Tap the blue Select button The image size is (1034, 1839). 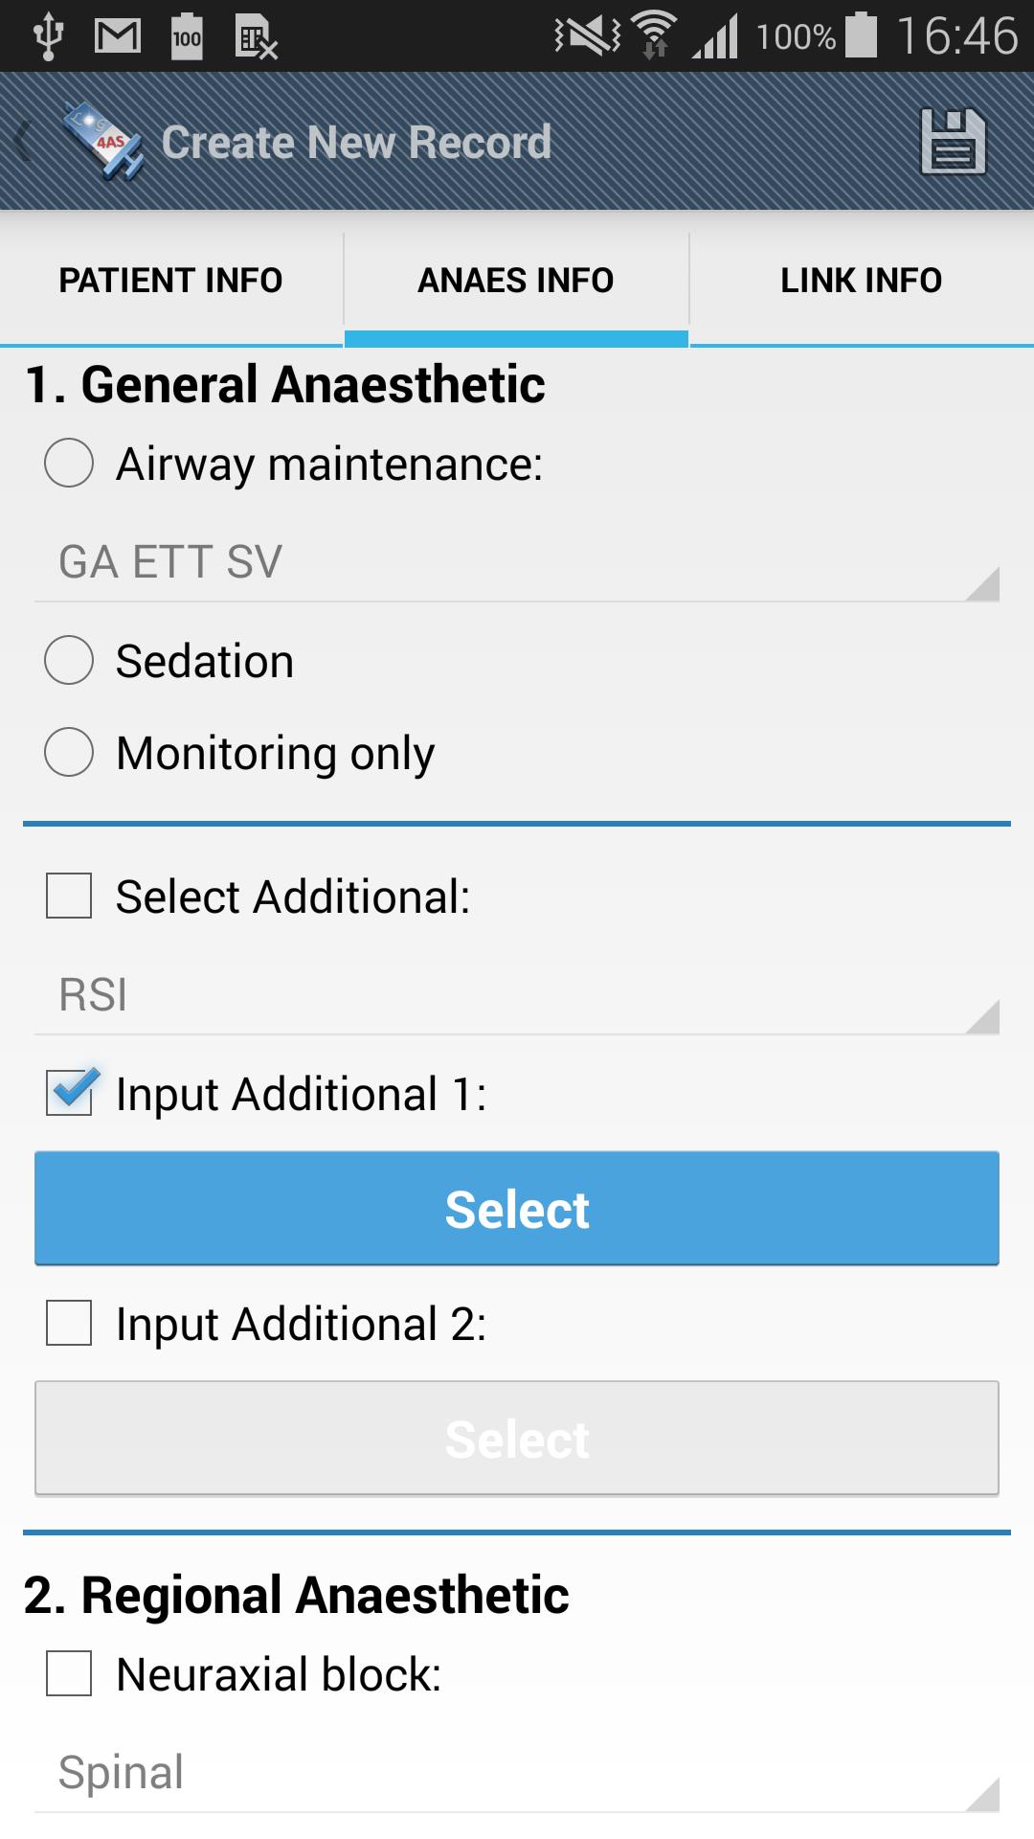pyautogui.click(x=517, y=1209)
